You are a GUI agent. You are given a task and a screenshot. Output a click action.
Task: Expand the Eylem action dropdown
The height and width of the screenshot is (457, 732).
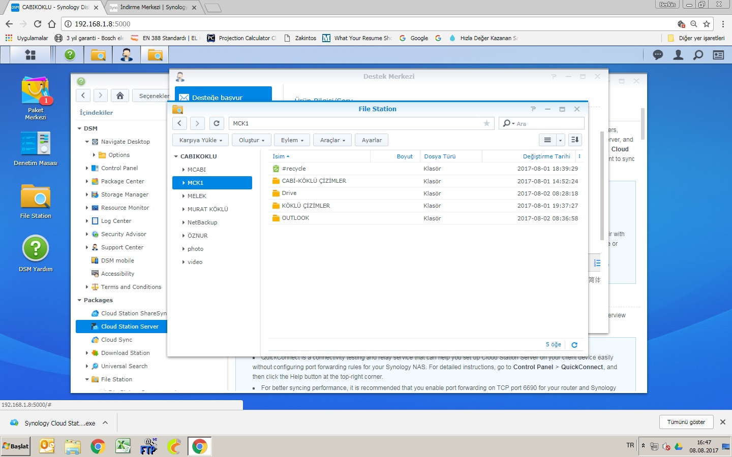pos(292,140)
